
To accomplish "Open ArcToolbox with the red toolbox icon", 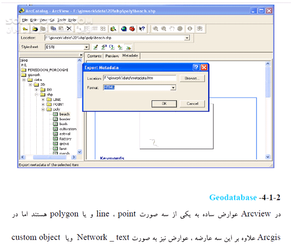I will (x=132, y=29).
